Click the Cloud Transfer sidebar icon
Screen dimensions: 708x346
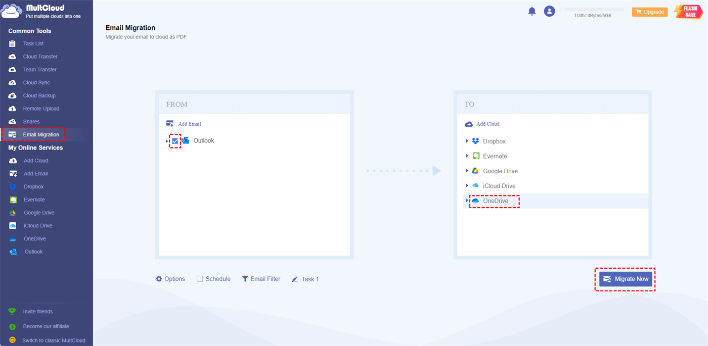[13, 57]
